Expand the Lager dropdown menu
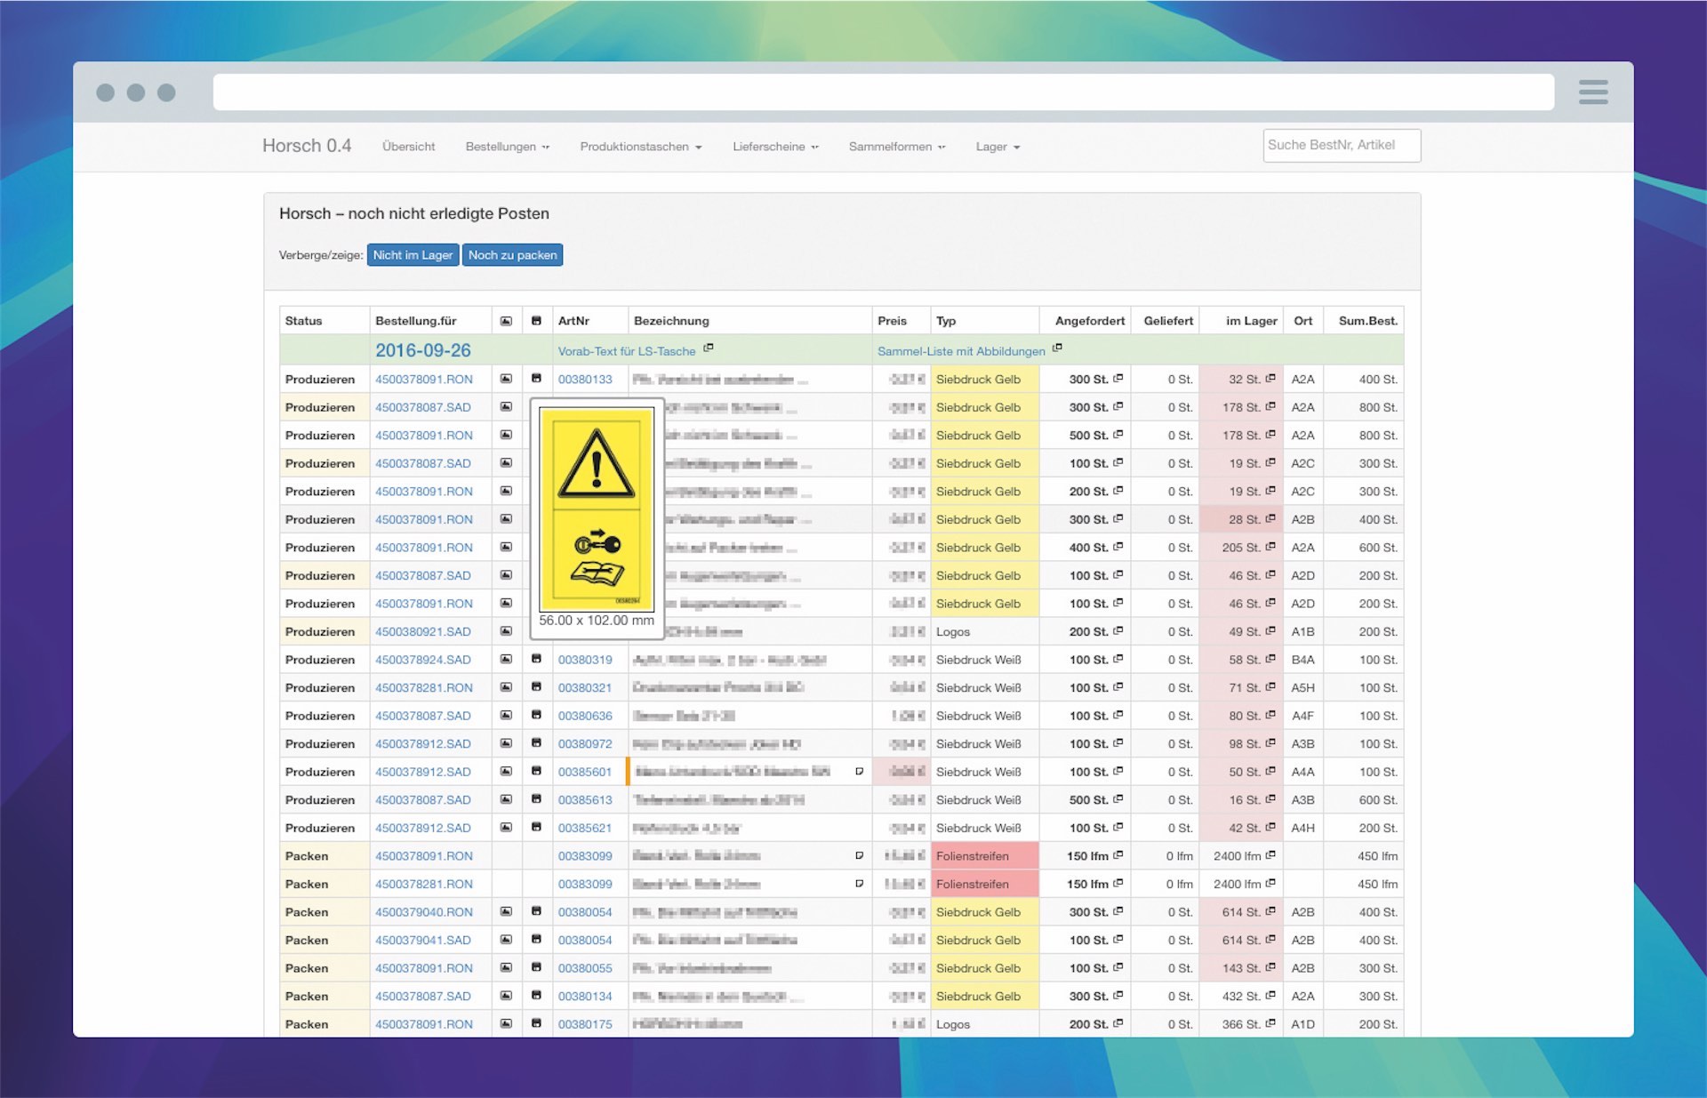 [997, 147]
